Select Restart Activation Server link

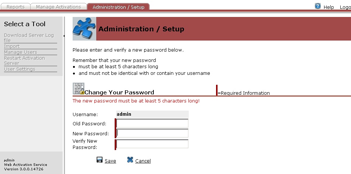(24, 60)
